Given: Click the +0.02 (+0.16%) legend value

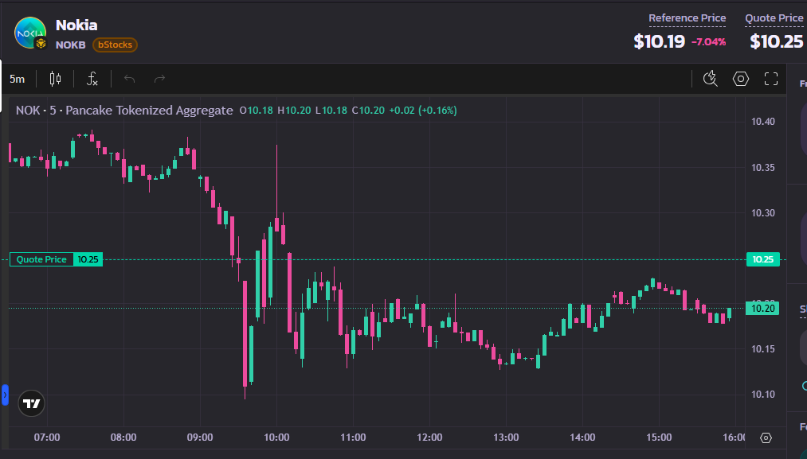Looking at the screenshot, I should click(422, 111).
